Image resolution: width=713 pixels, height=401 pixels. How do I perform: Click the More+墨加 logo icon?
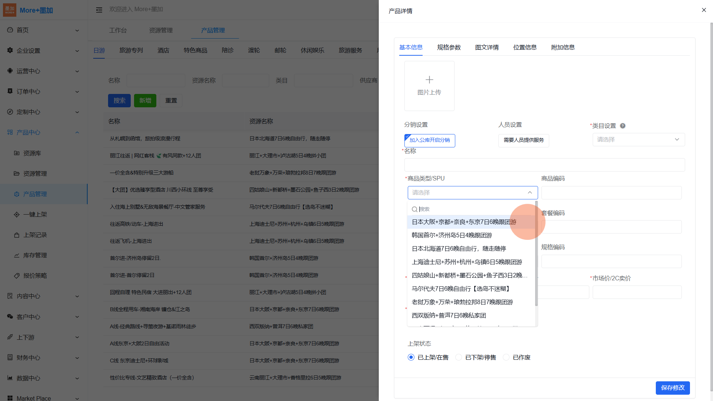coord(10,10)
